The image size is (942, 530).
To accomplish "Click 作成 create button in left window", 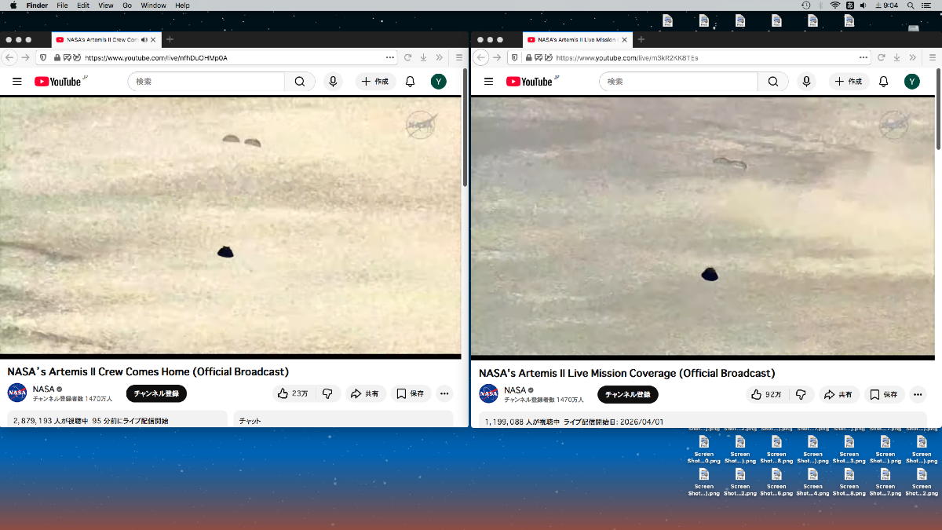I will tap(375, 82).
